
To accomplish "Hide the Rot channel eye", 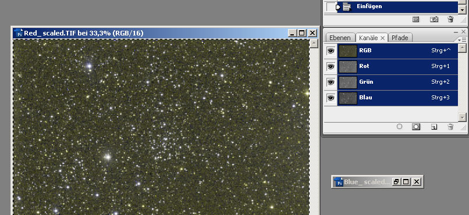I will [x=331, y=67].
